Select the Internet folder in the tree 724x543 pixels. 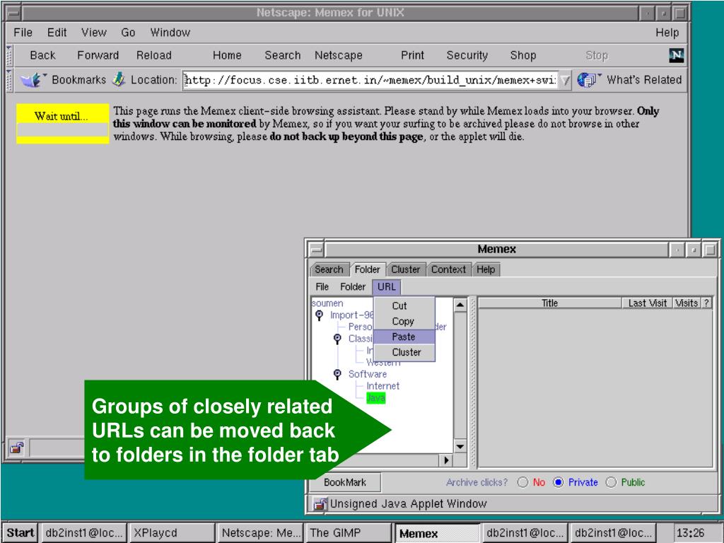pyautogui.click(x=383, y=386)
